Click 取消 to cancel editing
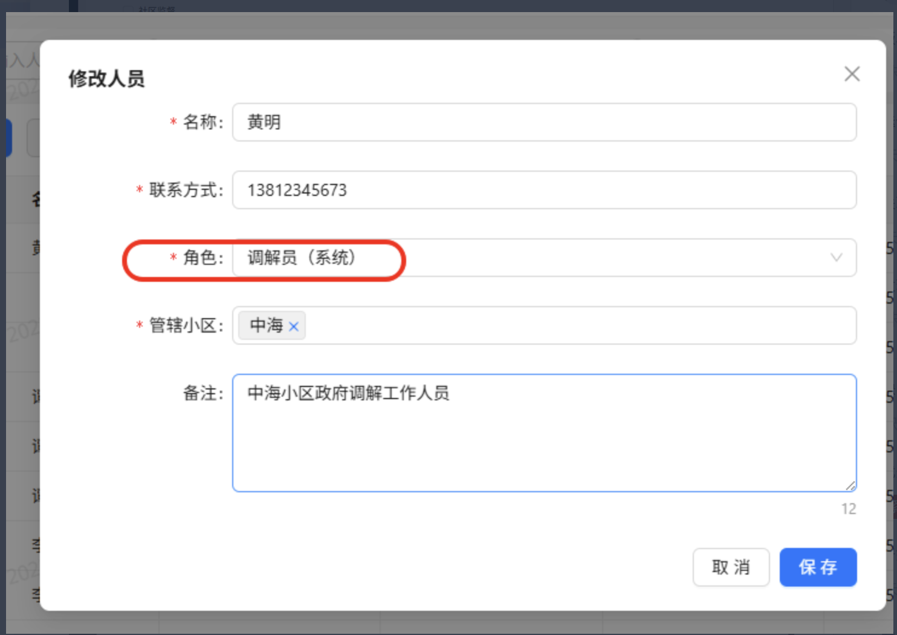Viewport: 897px width, 635px height. [x=731, y=567]
